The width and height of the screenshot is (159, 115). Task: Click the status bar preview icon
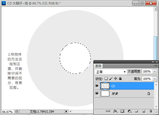[x=17, y=112]
